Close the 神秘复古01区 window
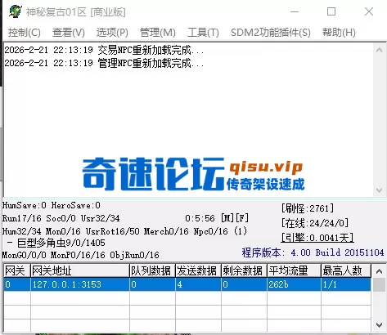The image size is (387, 335). (x=369, y=11)
